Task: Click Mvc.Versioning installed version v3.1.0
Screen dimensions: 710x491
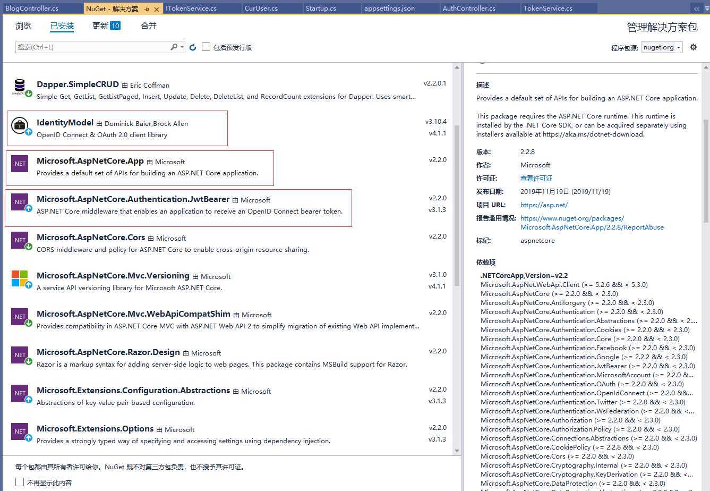Action: 438,275
